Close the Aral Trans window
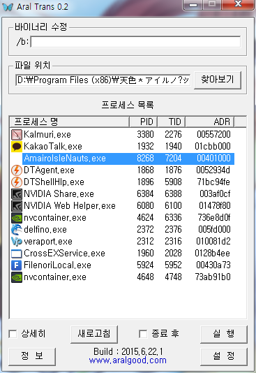 [x=238, y=4]
